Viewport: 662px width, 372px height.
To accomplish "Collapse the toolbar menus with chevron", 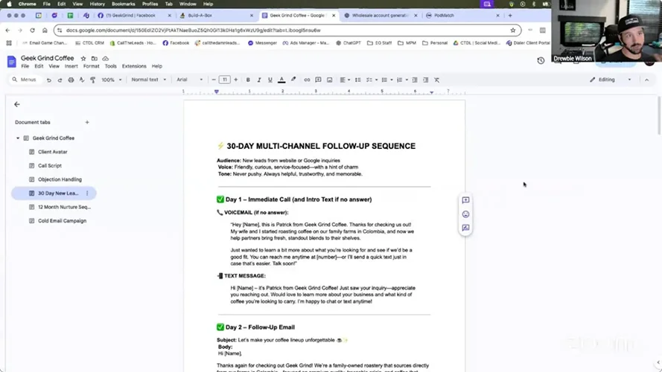I will [647, 80].
